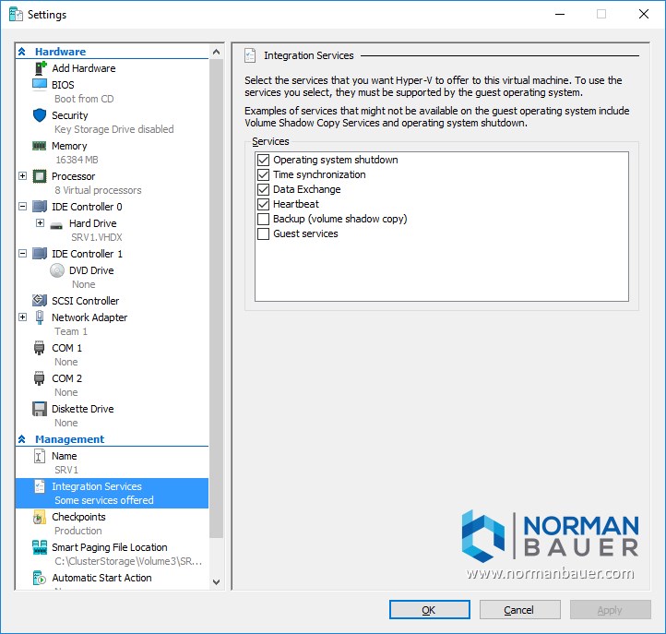Expand the Processor node
This screenshot has height=634, width=666.
pos(23,175)
